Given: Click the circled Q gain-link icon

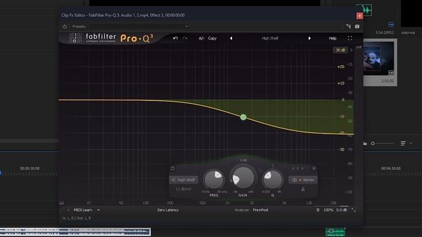Looking at the screenshot, I should point(260,171).
